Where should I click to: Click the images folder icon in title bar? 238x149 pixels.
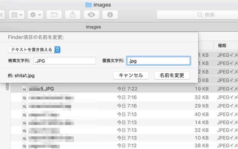pos(88,5)
